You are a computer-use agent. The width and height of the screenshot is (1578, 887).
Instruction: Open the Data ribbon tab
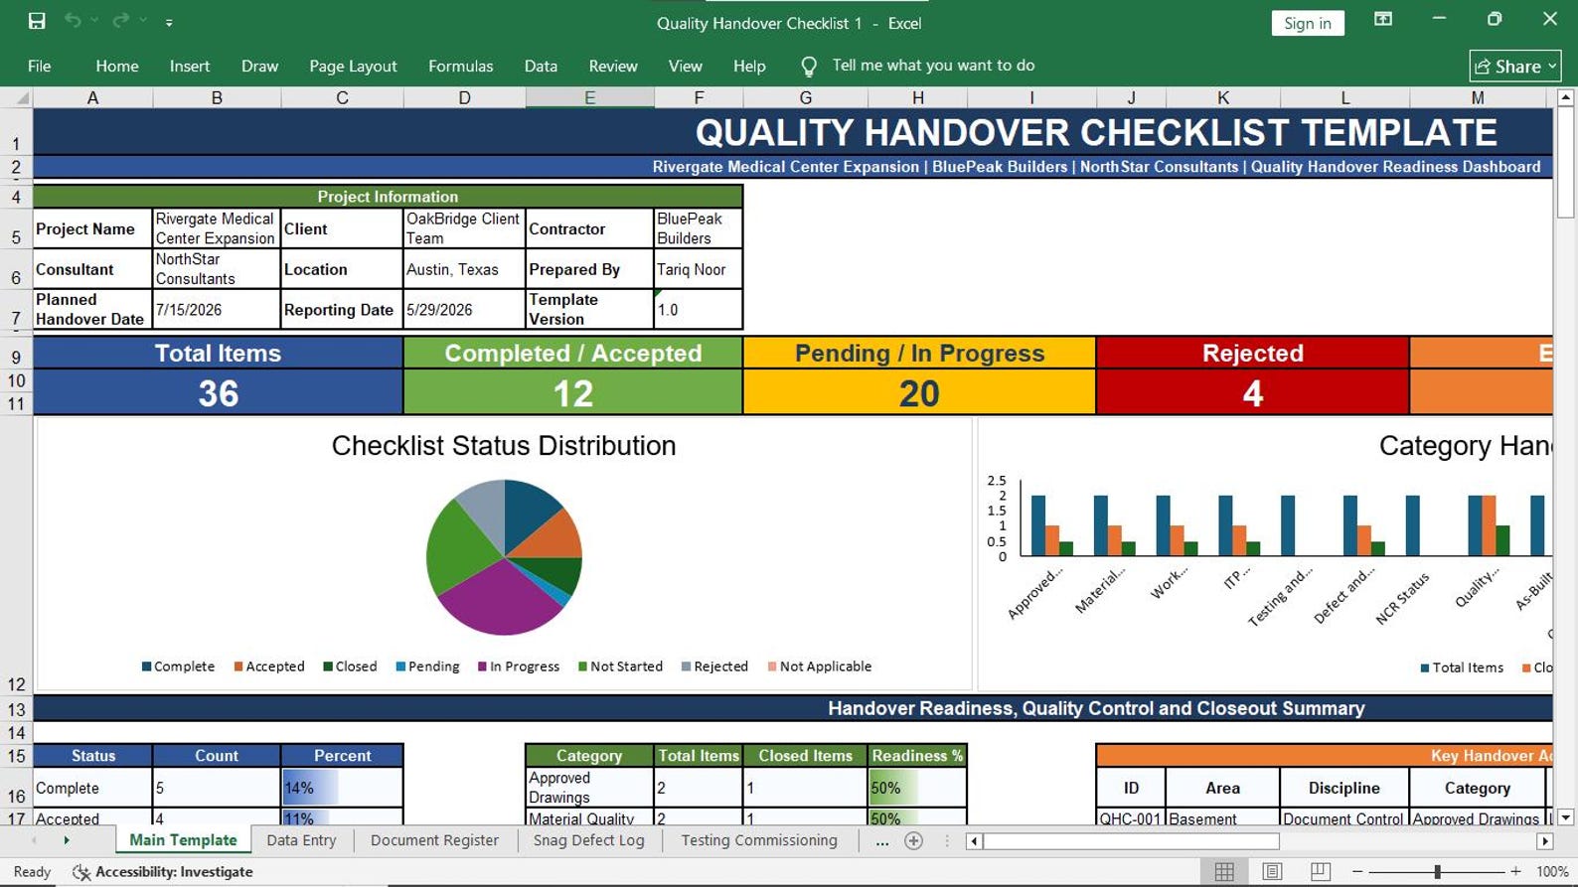[x=541, y=67]
